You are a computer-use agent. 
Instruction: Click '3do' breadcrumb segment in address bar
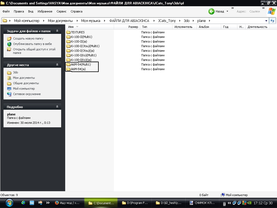[x=187, y=21]
